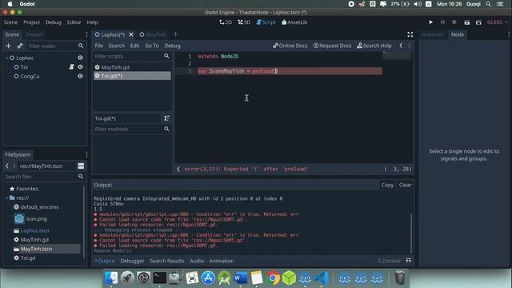
Task: Select MayTinh.gd in FileSystem
Action: tap(31, 240)
